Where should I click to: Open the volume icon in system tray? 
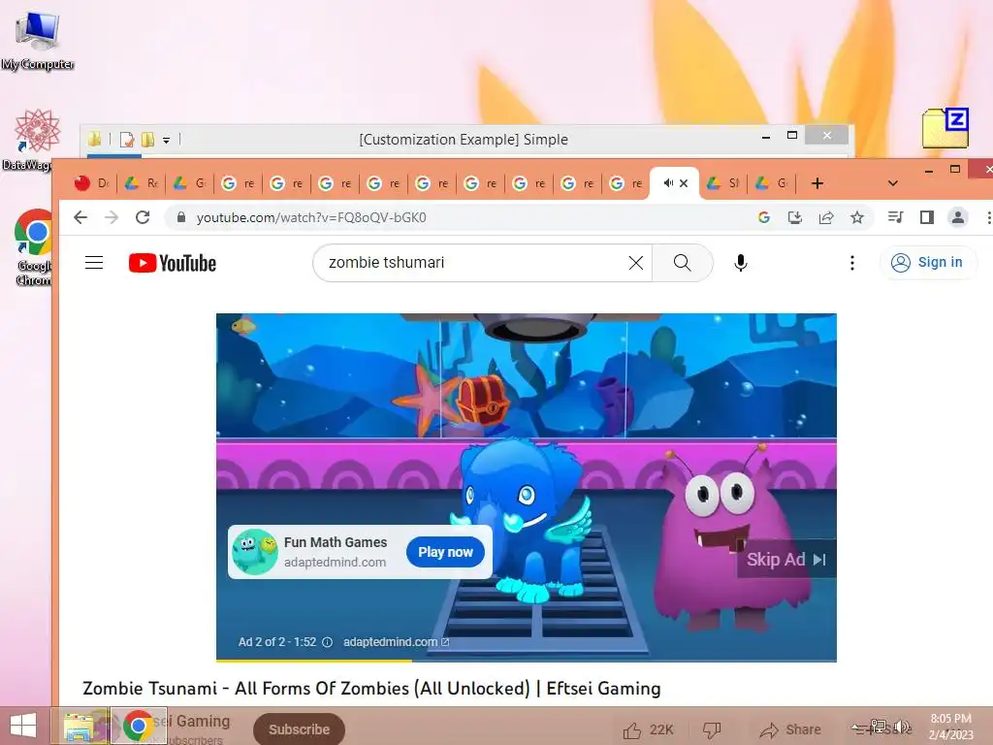click(x=903, y=727)
